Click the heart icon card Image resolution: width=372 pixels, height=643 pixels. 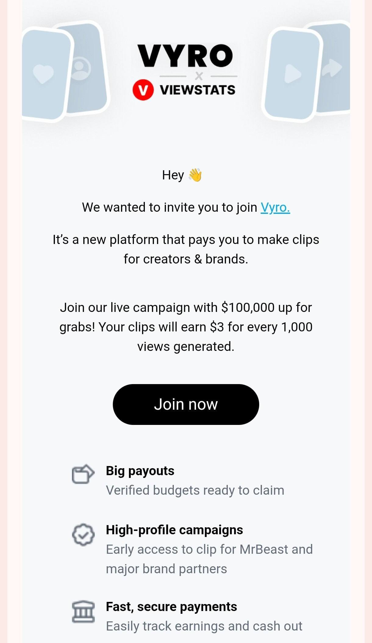point(43,74)
